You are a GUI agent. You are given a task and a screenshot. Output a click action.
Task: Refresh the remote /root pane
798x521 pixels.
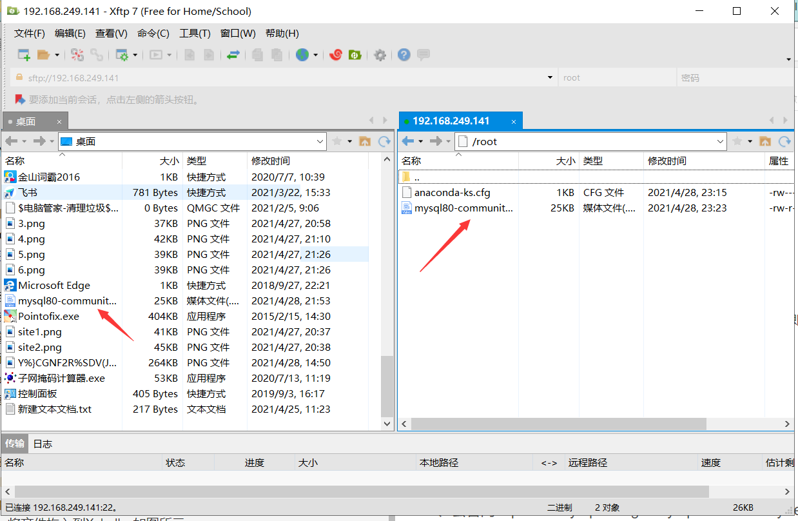tap(784, 141)
